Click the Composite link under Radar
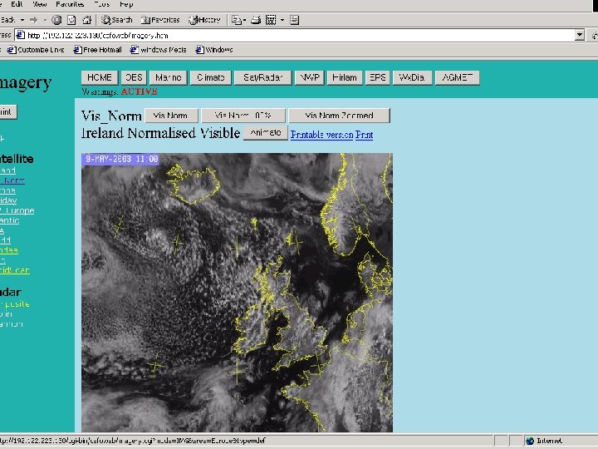 (x=14, y=304)
